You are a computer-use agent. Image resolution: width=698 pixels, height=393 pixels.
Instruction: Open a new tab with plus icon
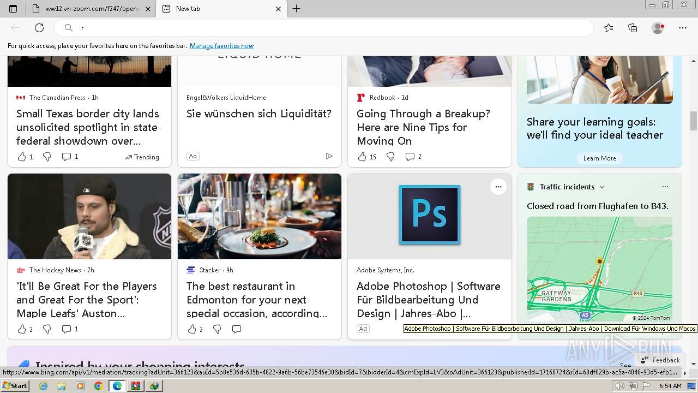click(x=296, y=9)
